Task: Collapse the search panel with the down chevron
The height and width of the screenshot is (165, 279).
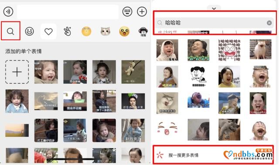Action: (x=214, y=8)
